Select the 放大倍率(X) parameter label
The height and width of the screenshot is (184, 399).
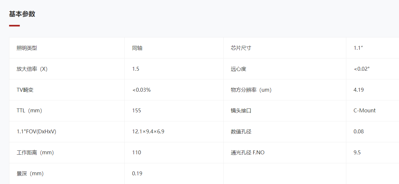pyautogui.click(x=32, y=69)
